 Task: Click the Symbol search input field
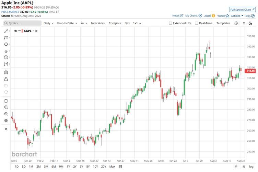pyautogui.click(x=22, y=23)
